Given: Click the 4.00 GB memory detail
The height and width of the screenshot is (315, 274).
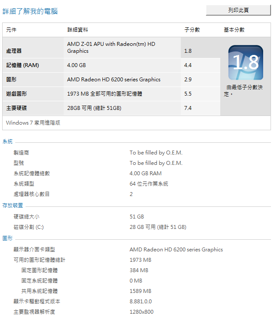Looking at the screenshot, I should [x=76, y=65].
